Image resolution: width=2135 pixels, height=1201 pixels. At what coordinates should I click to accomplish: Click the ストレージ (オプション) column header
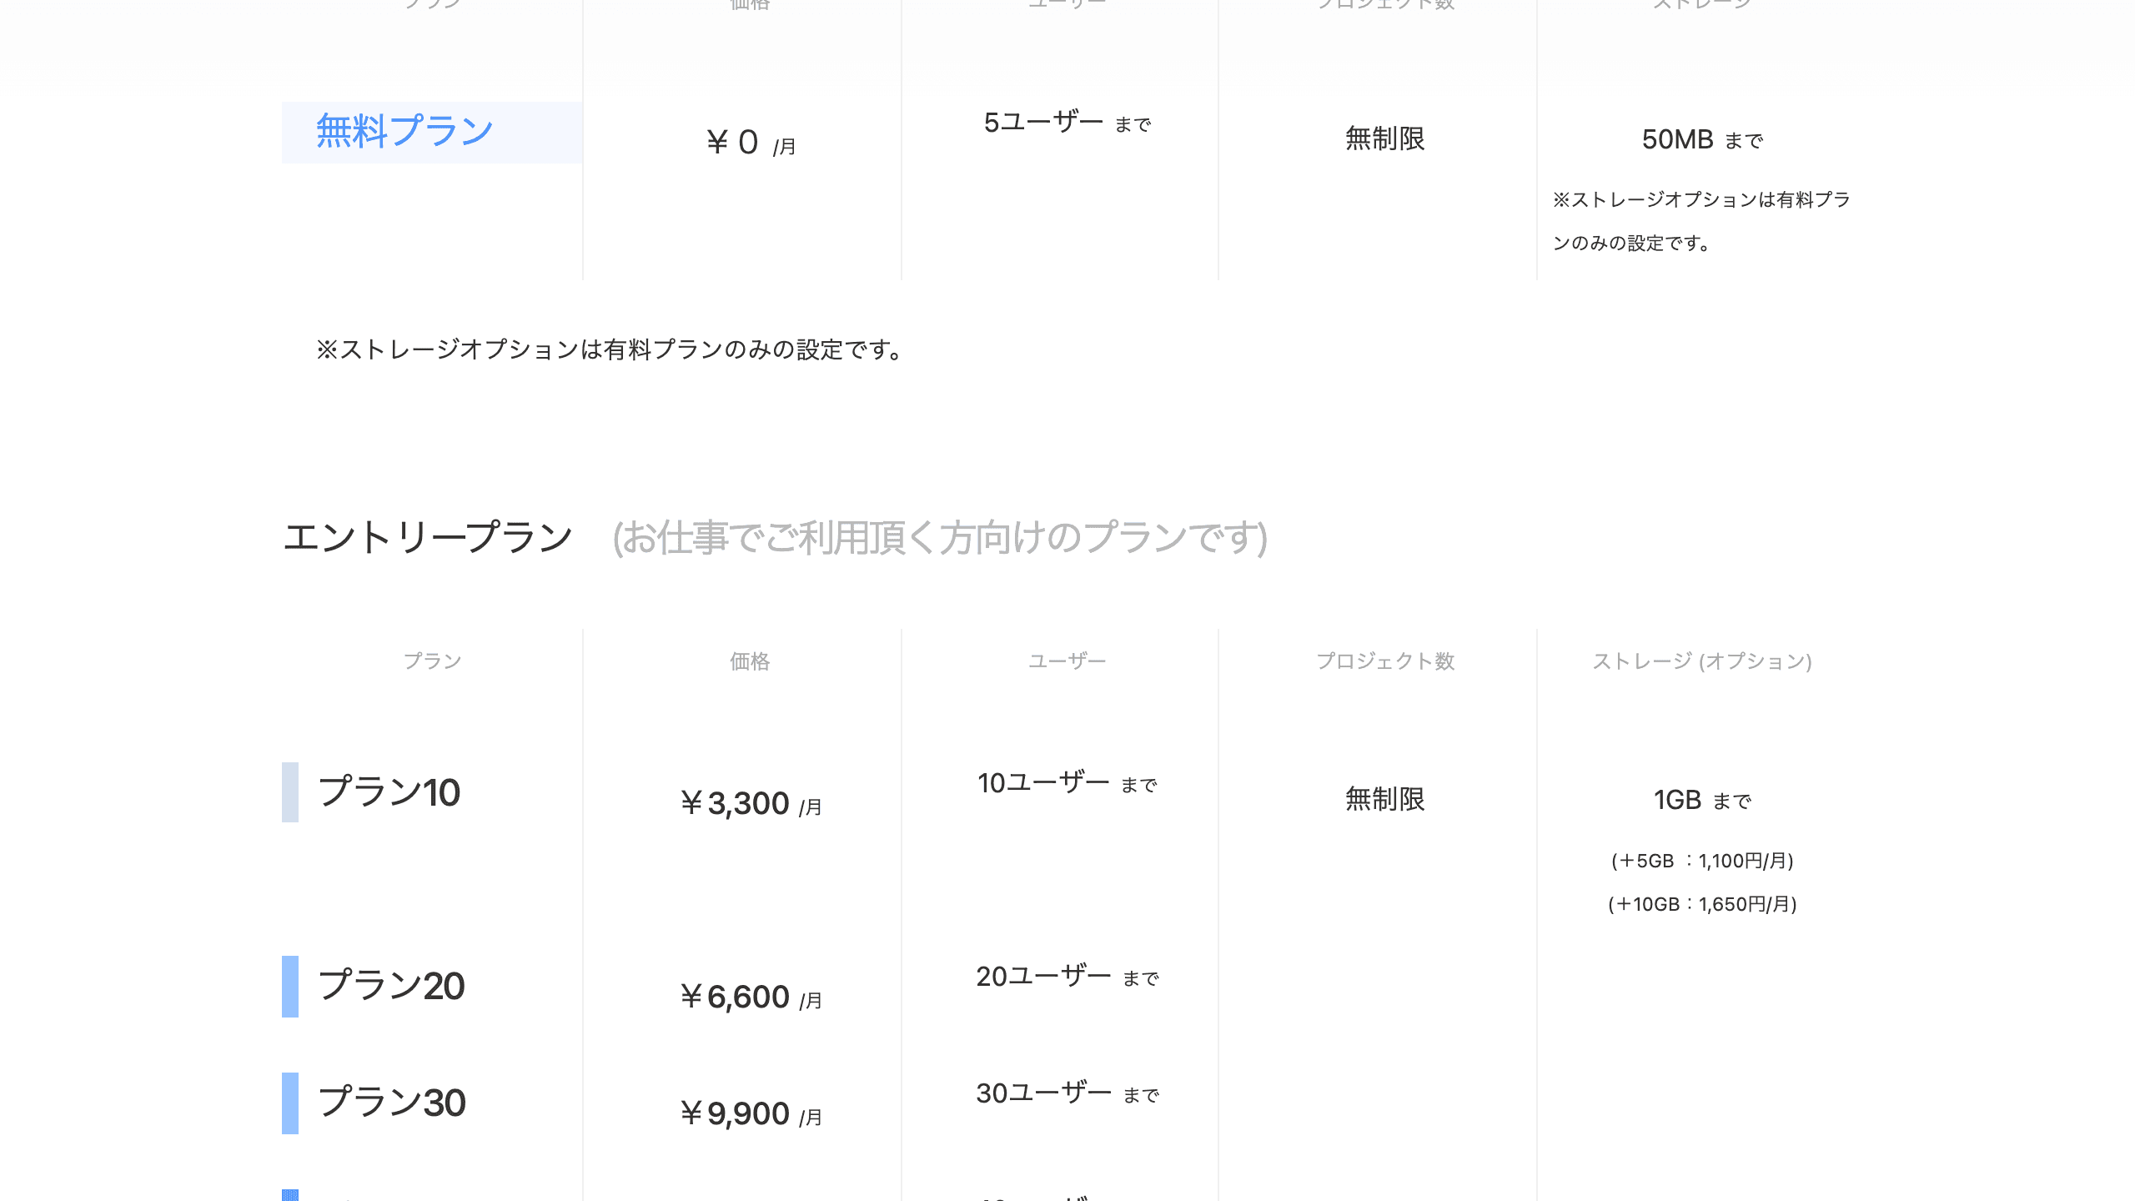(x=1702, y=661)
